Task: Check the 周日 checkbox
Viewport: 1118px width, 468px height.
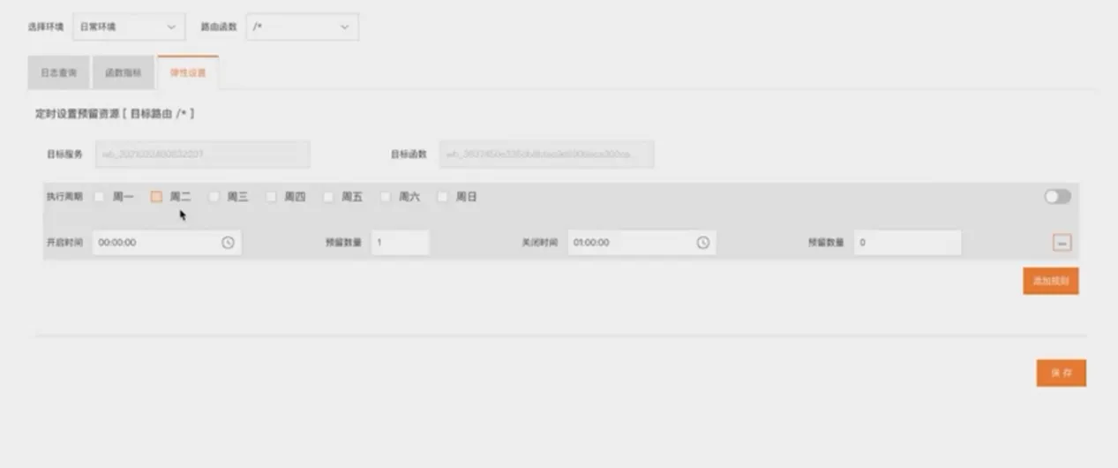Action: coord(443,198)
